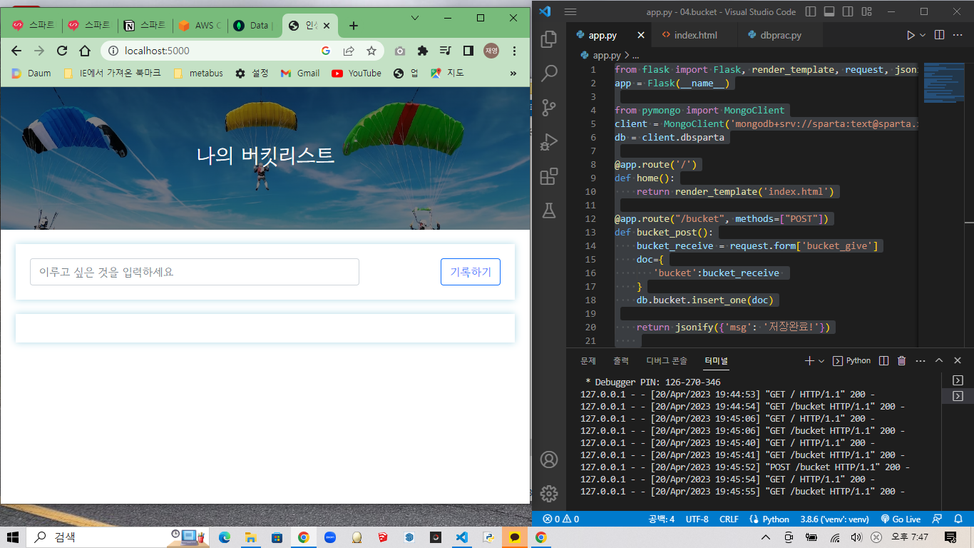
Task: Close the app.py editor tab
Action: [x=640, y=35]
